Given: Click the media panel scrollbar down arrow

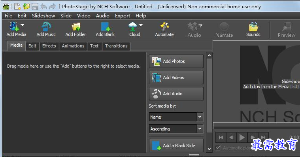Looking at the screenshot, I should [x=209, y=149].
